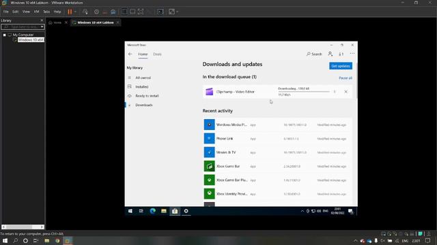The image size is (437, 245).
Task: Launch Microsoft Edge in guest taskbar
Action: pyautogui.click(x=153, y=211)
